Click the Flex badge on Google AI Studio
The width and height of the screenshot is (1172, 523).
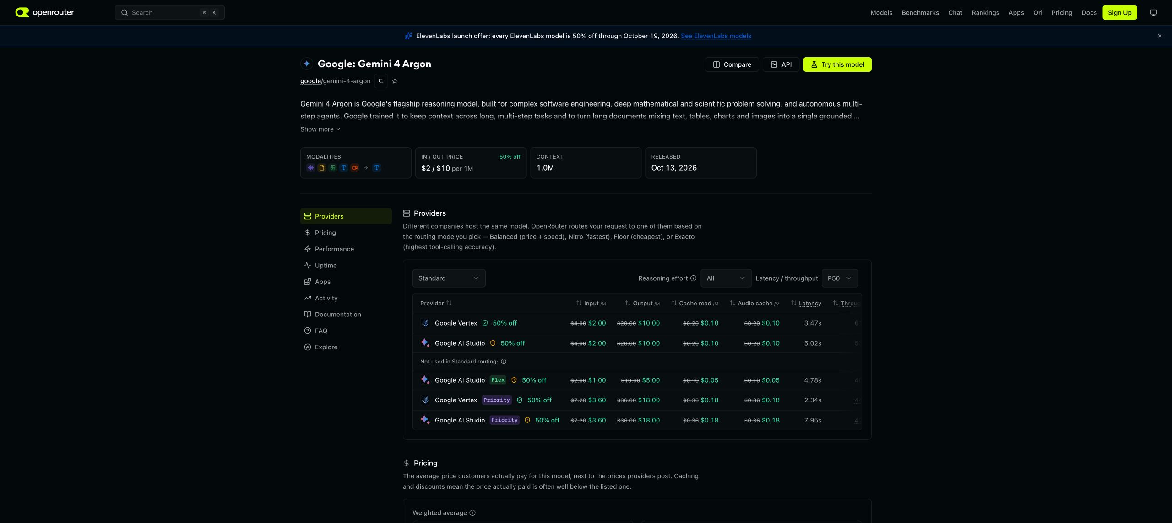[498, 380]
